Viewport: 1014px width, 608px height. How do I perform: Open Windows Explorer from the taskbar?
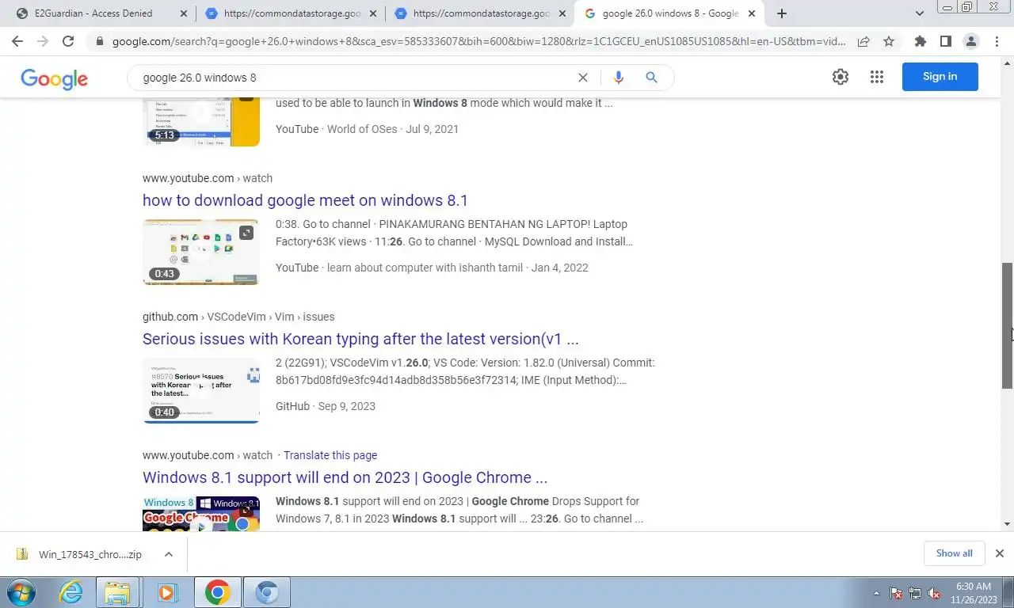(x=118, y=592)
